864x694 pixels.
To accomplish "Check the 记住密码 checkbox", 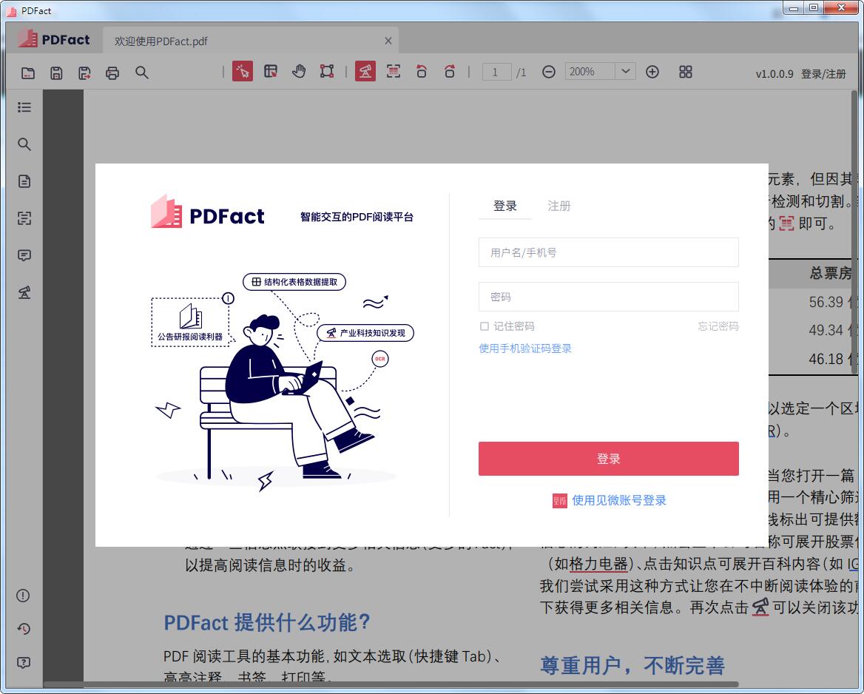I will click(485, 326).
